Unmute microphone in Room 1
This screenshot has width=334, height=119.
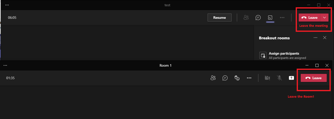[279, 78]
